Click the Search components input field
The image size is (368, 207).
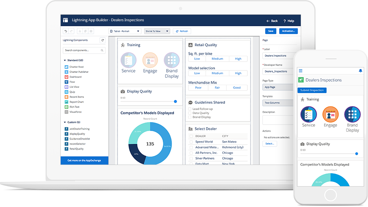(x=83, y=50)
